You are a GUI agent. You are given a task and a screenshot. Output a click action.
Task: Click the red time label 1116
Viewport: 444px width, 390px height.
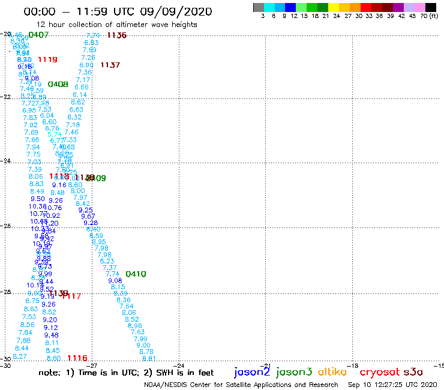tap(77, 358)
